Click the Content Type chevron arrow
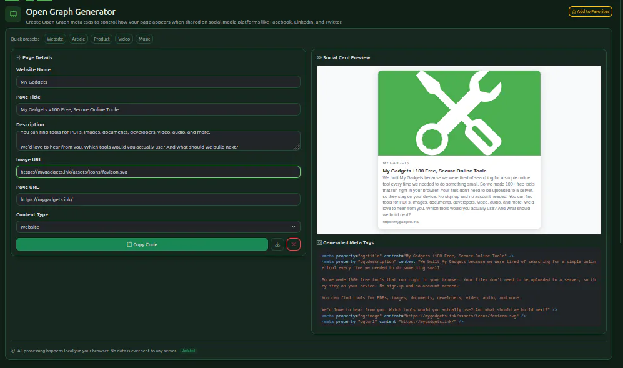 pyautogui.click(x=294, y=227)
